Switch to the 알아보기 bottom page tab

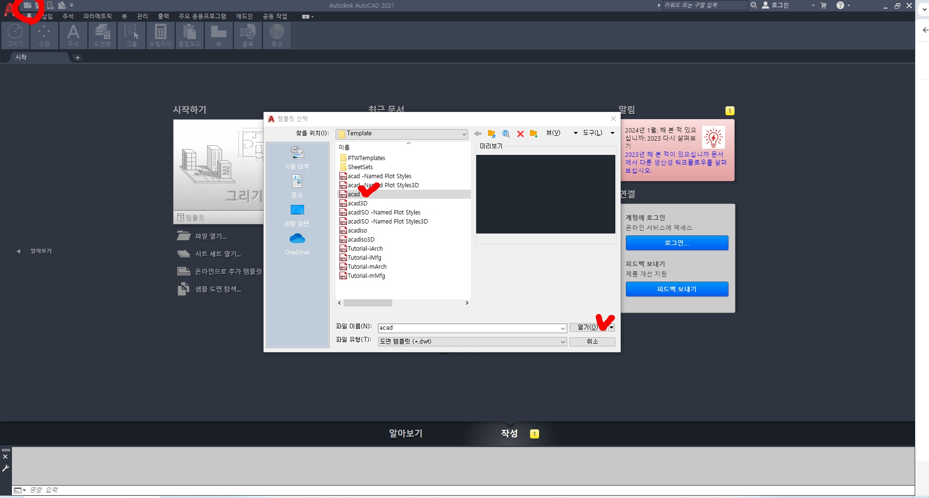[x=406, y=433]
